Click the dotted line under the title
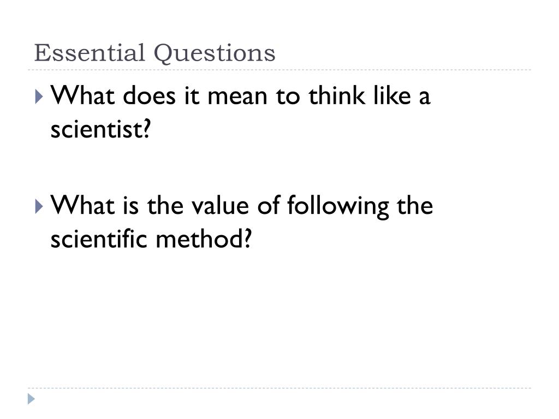Image resolution: width=559 pixels, height=419 pixels. 279,70
